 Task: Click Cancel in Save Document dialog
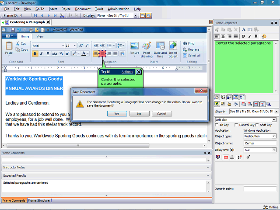[x=162, y=114]
